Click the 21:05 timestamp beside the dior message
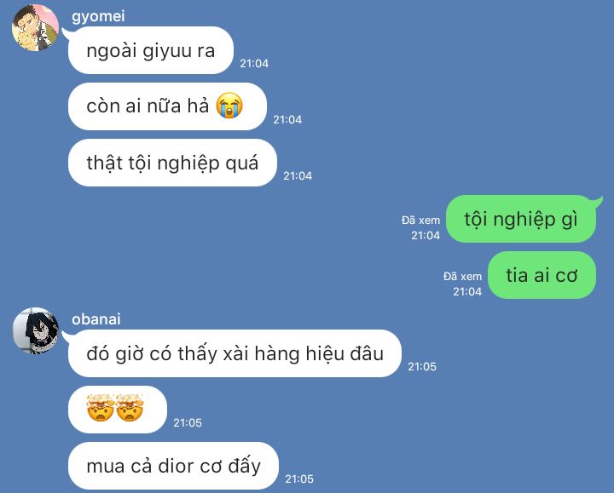 pyautogui.click(x=299, y=479)
